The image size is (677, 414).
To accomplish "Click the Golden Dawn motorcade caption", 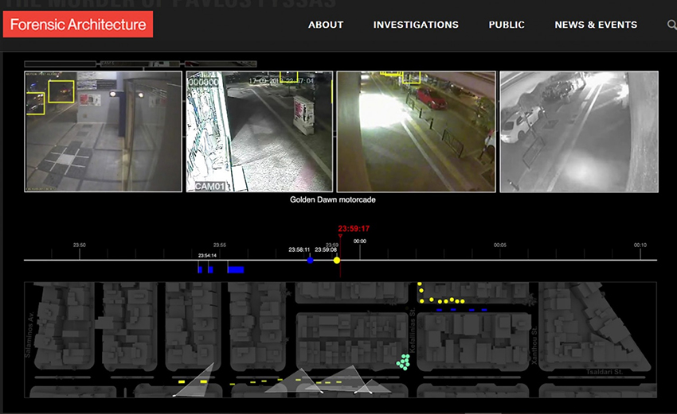I will [332, 200].
